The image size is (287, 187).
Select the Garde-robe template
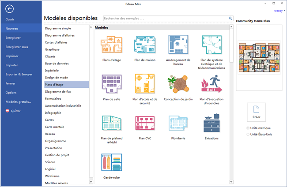[111, 162]
